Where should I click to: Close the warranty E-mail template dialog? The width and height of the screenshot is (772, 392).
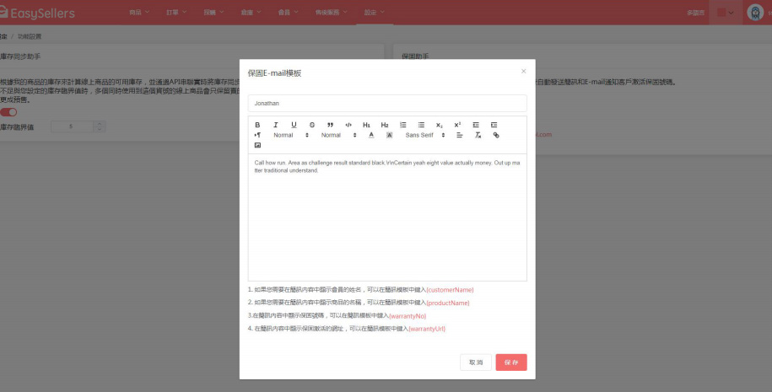point(523,72)
